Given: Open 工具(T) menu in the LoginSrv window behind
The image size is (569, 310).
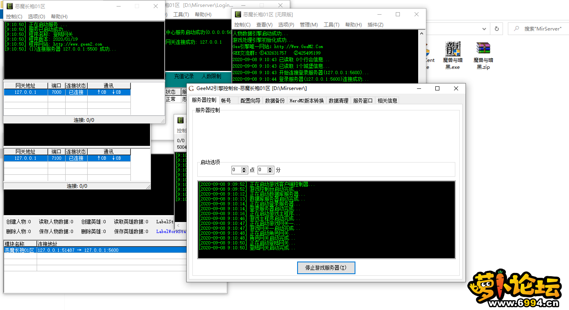Looking at the screenshot, I should tap(181, 15).
